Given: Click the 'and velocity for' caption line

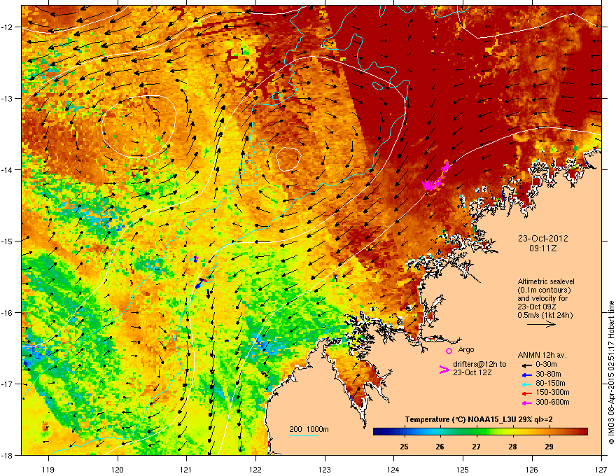Looking at the screenshot, I should click(542, 298).
